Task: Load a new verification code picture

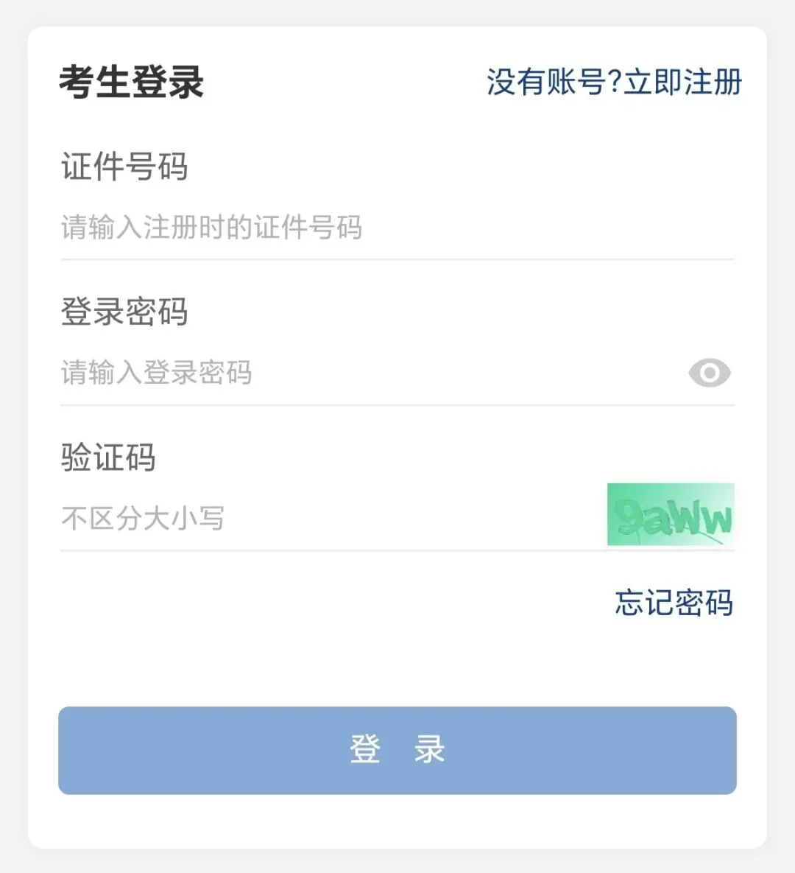Action: (671, 514)
